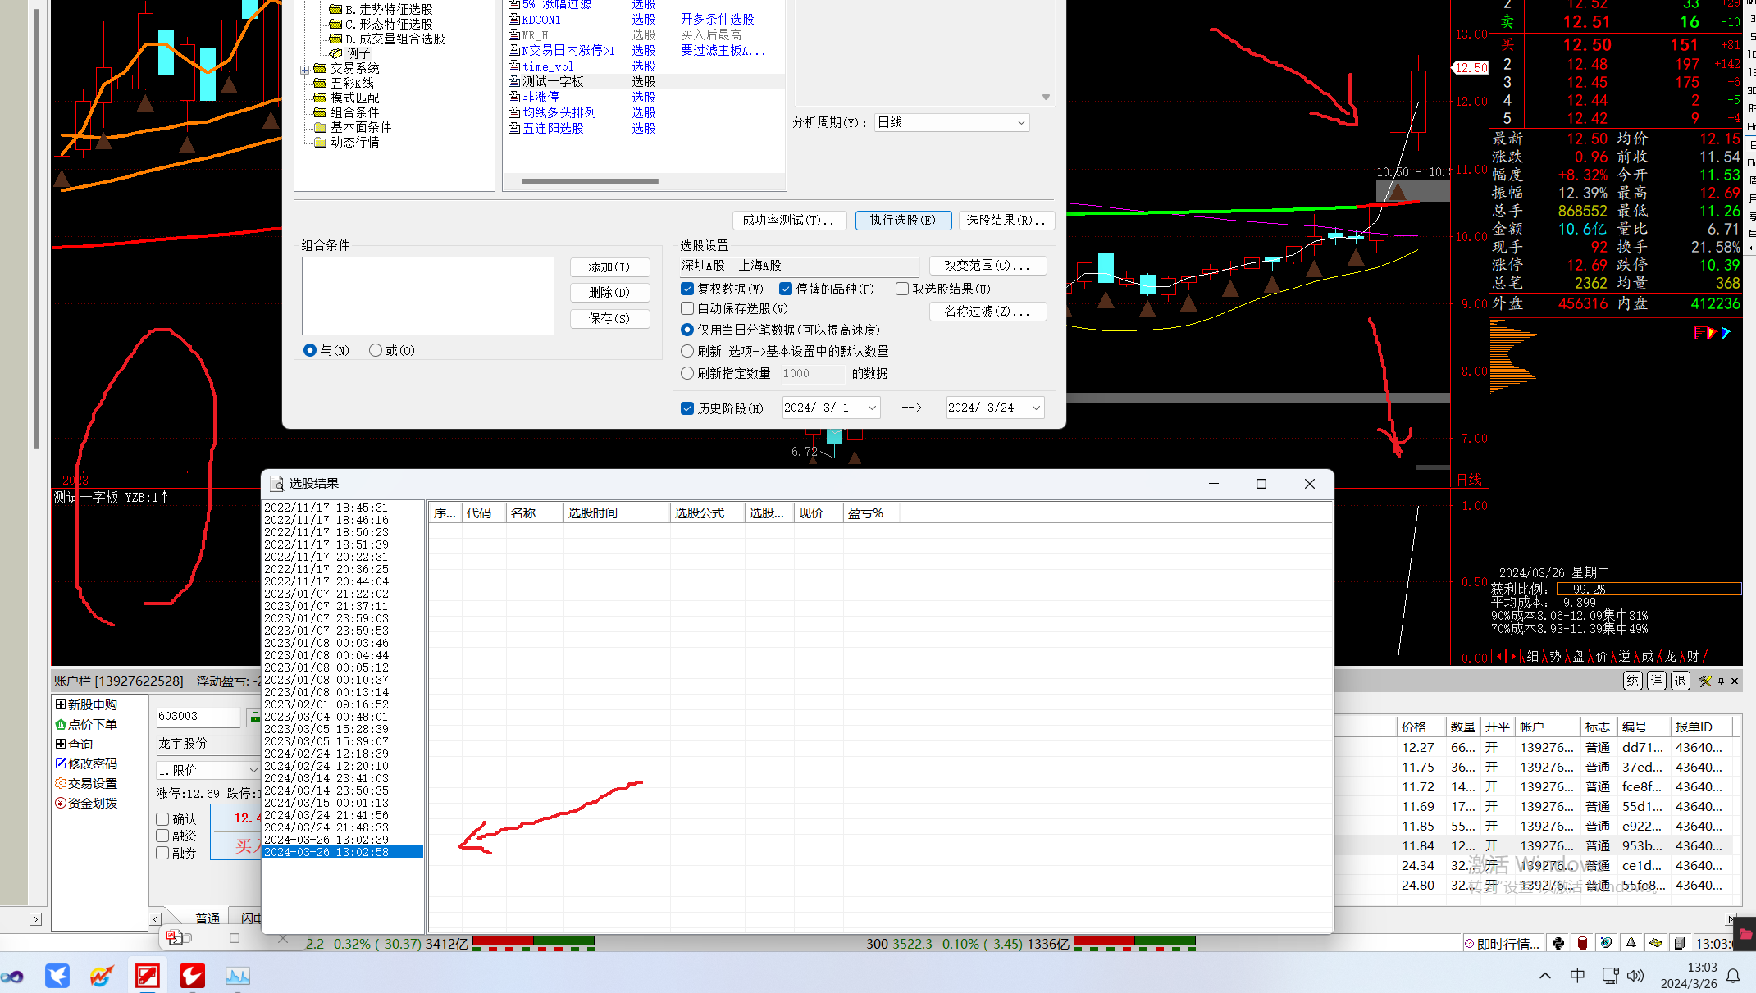Show hidden system tray icons
Image resolution: width=1756 pixels, height=993 pixels.
coord(1545,976)
